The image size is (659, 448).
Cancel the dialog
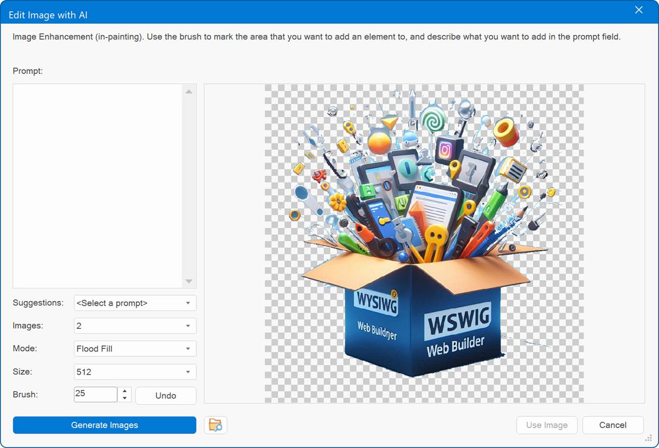(613, 425)
